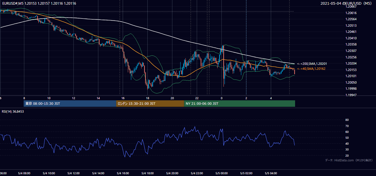
Task: Click the 5/5 00:00 time label
Action: tap(222, 173)
